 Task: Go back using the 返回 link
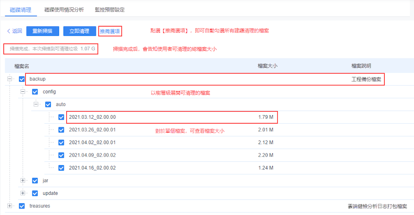[15, 31]
